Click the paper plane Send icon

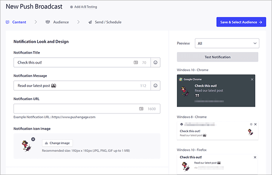click(90, 22)
